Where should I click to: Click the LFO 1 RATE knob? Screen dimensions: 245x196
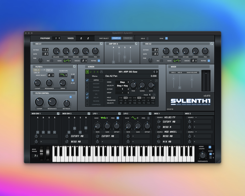[x=97, y=126]
